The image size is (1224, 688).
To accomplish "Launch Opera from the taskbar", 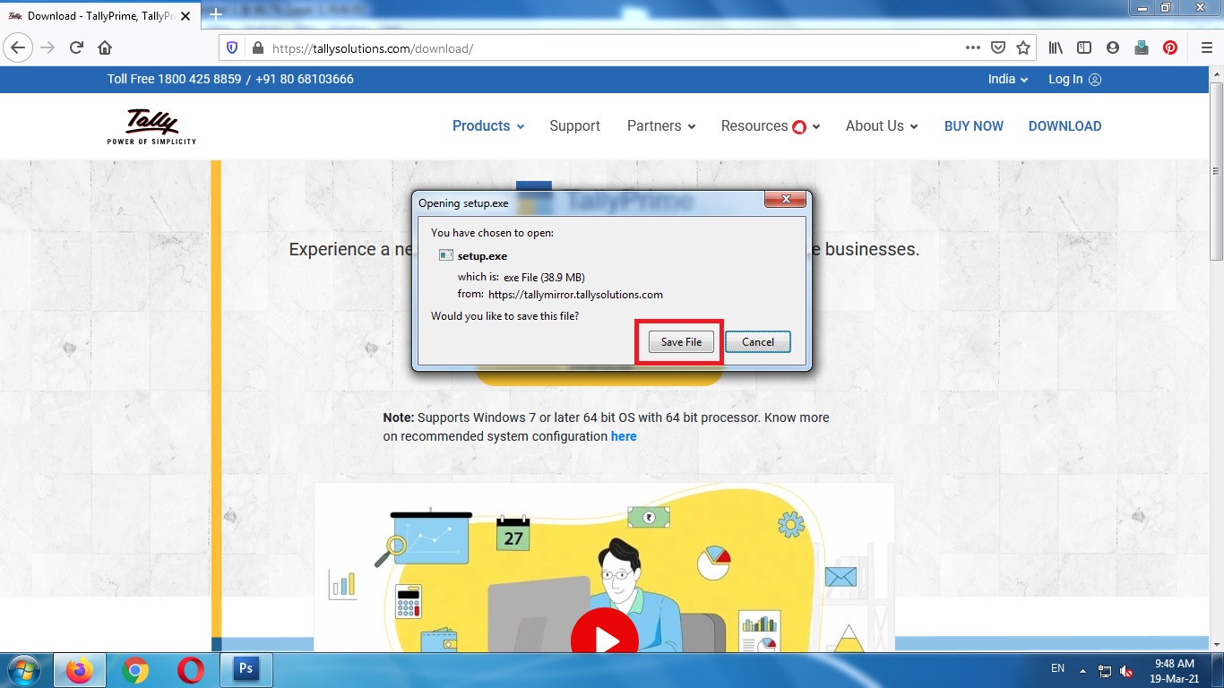I will (x=190, y=670).
